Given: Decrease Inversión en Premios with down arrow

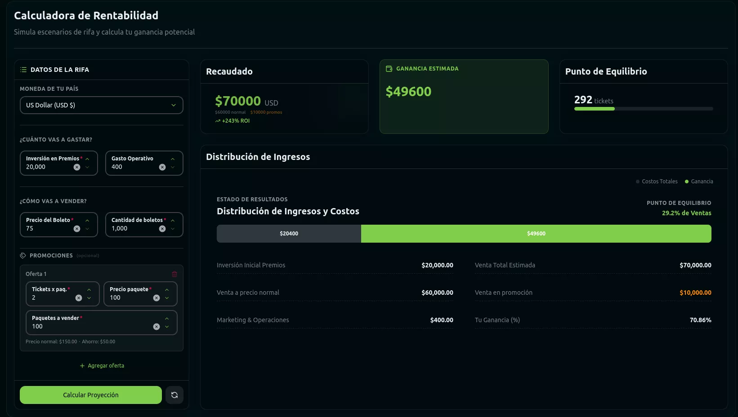Looking at the screenshot, I should click(x=87, y=167).
